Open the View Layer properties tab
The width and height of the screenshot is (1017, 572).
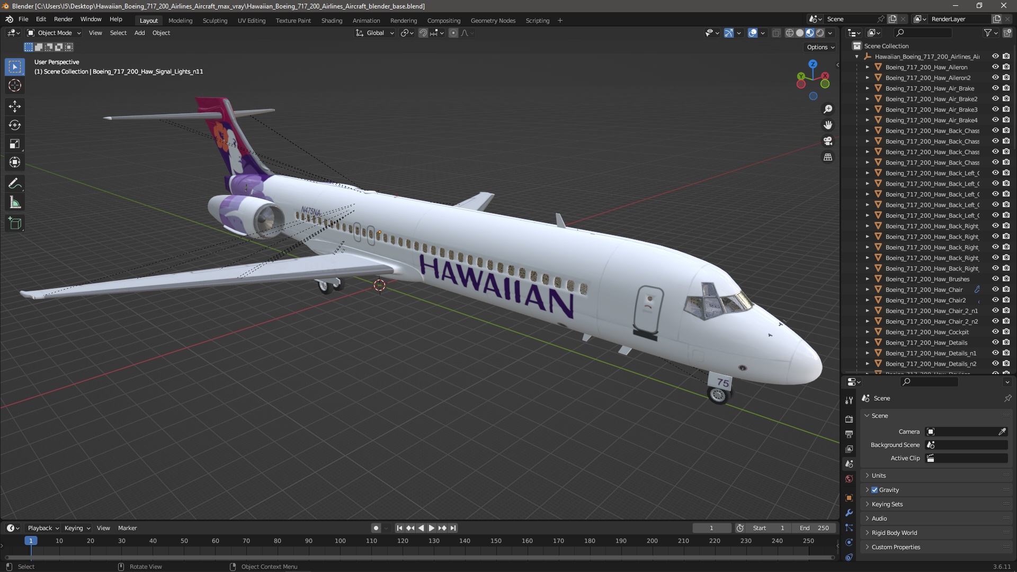tap(849, 449)
